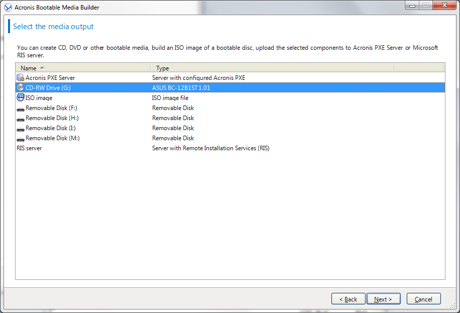Click the Type cell of Removable Disk (M:)
Screen dimensions: 460x313
point(173,138)
